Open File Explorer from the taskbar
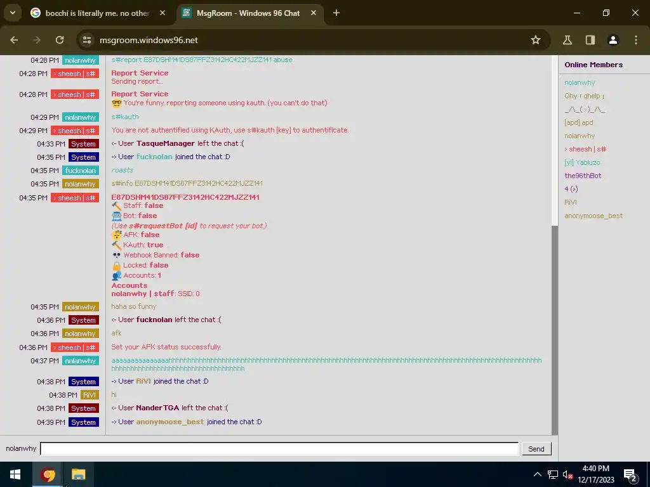 pos(78,474)
